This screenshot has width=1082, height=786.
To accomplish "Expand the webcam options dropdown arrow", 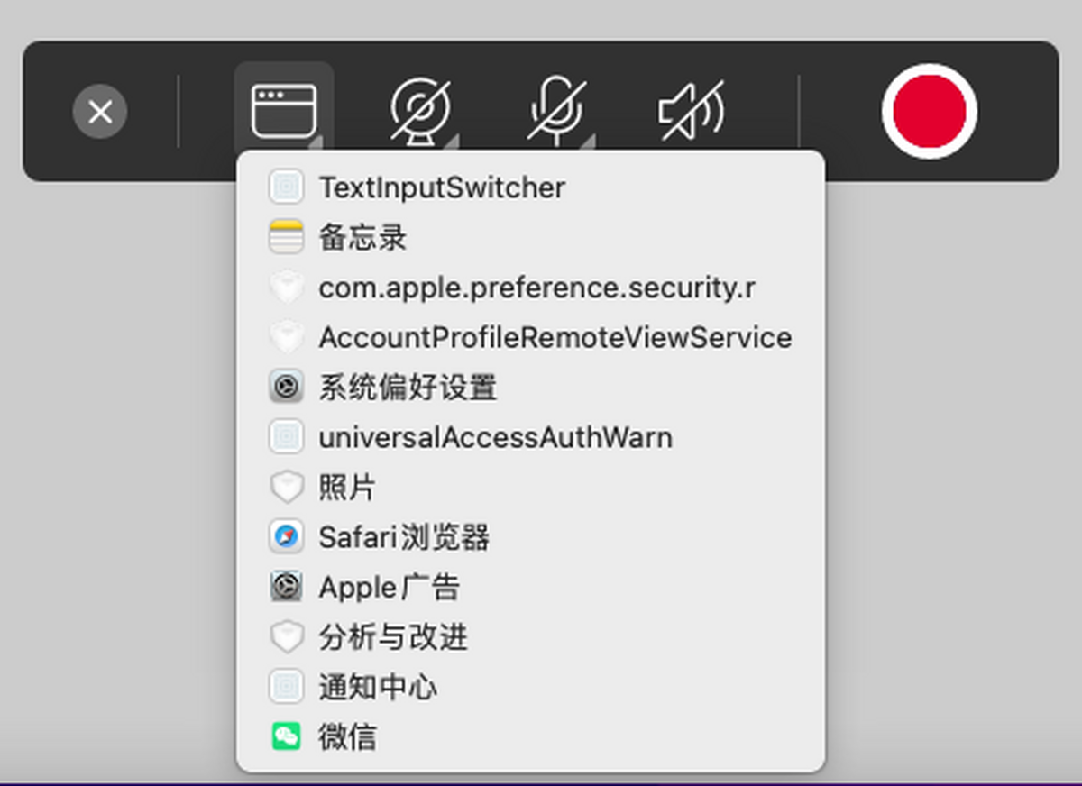I will tap(454, 142).
